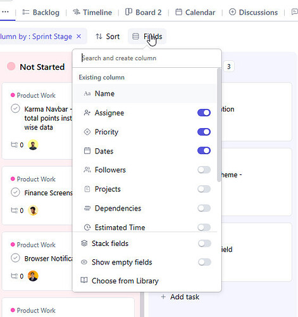298x317 pixels.
Task: Click the assignee avatar on Karma Navbar card
Action: [x=33, y=145]
